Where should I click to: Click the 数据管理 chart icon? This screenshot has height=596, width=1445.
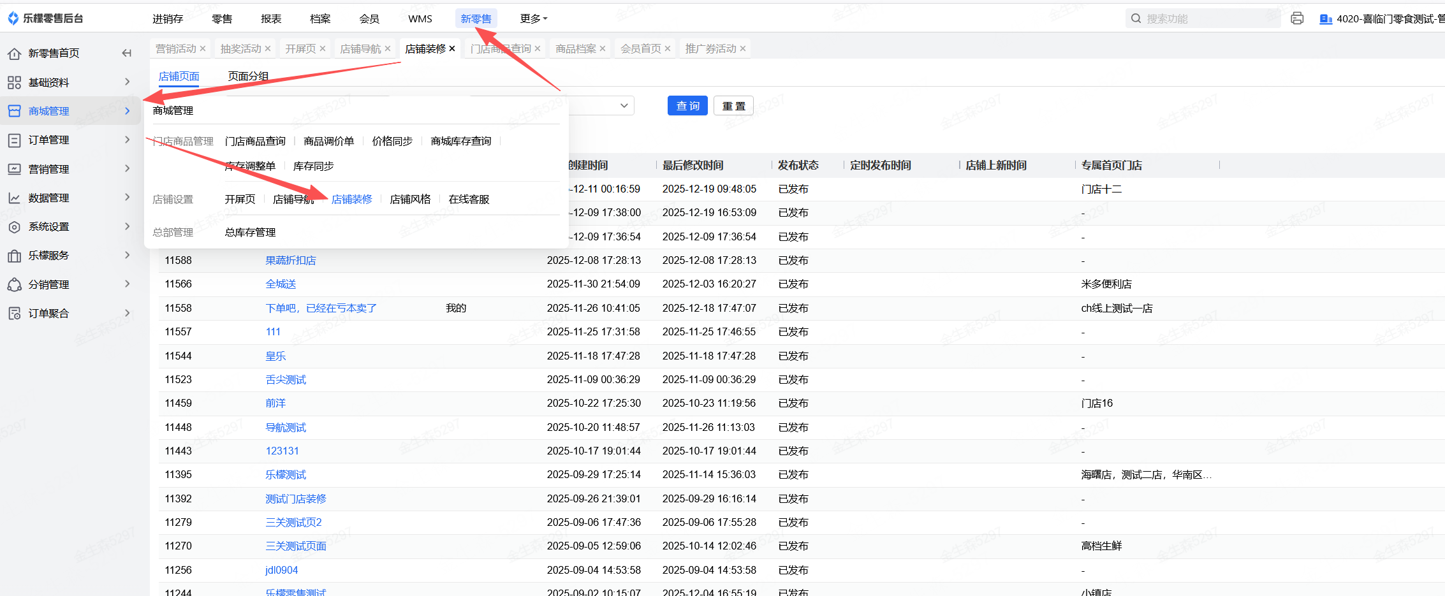(x=14, y=198)
